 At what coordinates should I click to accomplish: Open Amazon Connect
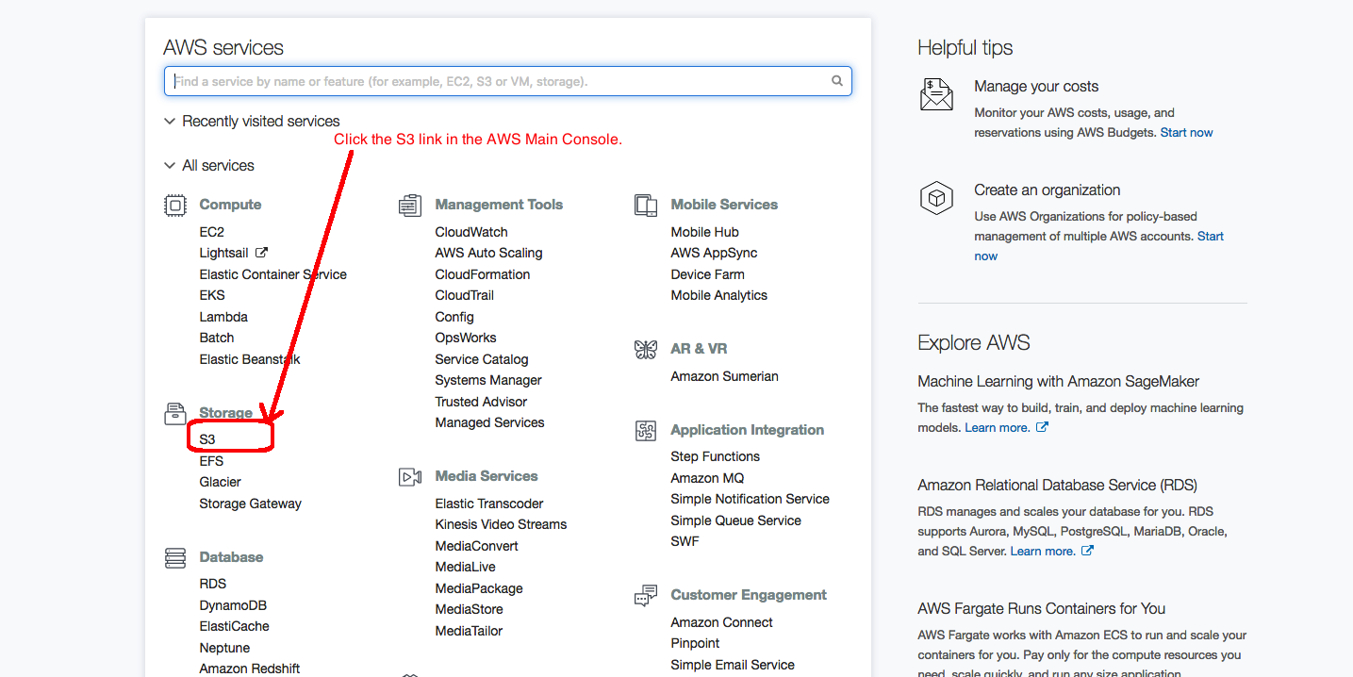[x=721, y=622]
